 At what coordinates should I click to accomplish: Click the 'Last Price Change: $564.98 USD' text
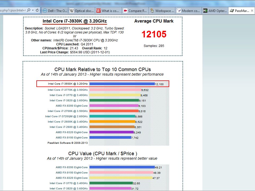(75, 52)
